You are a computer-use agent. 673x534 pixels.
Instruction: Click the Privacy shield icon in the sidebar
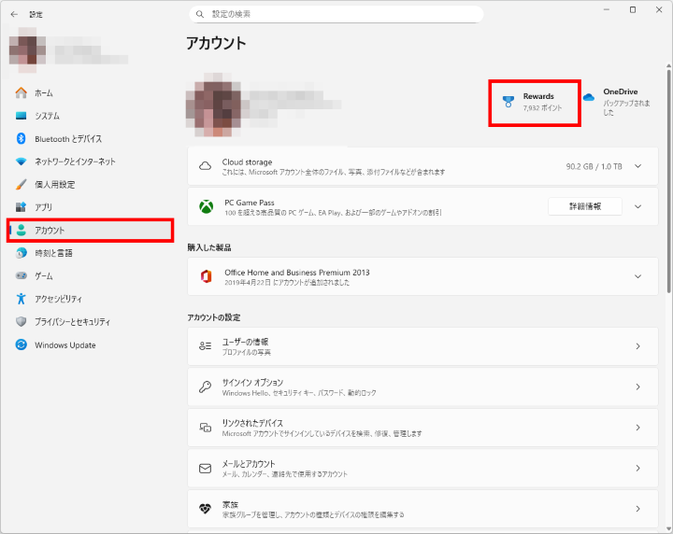click(21, 321)
